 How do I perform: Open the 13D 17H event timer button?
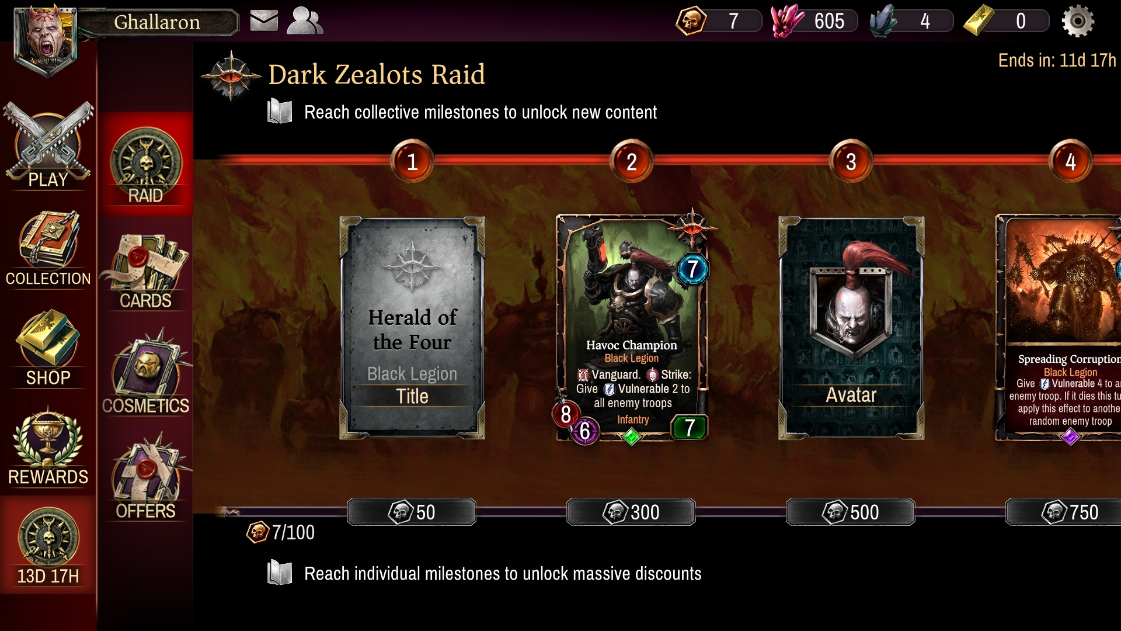click(x=48, y=546)
